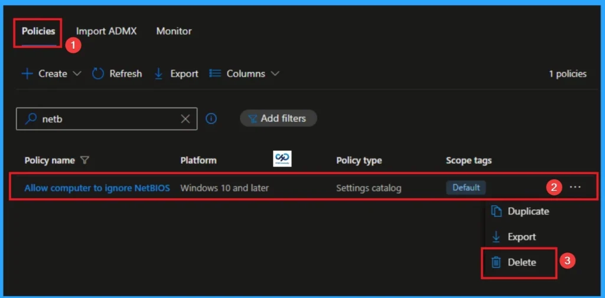Click the Columns list icon
This screenshot has height=298, width=605.
pos(215,73)
